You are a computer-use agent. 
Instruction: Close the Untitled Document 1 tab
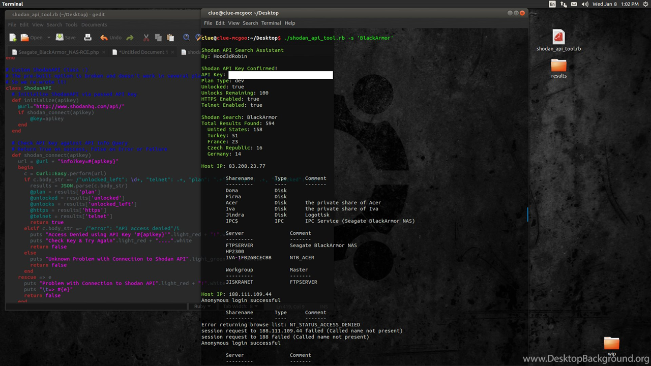(173, 52)
